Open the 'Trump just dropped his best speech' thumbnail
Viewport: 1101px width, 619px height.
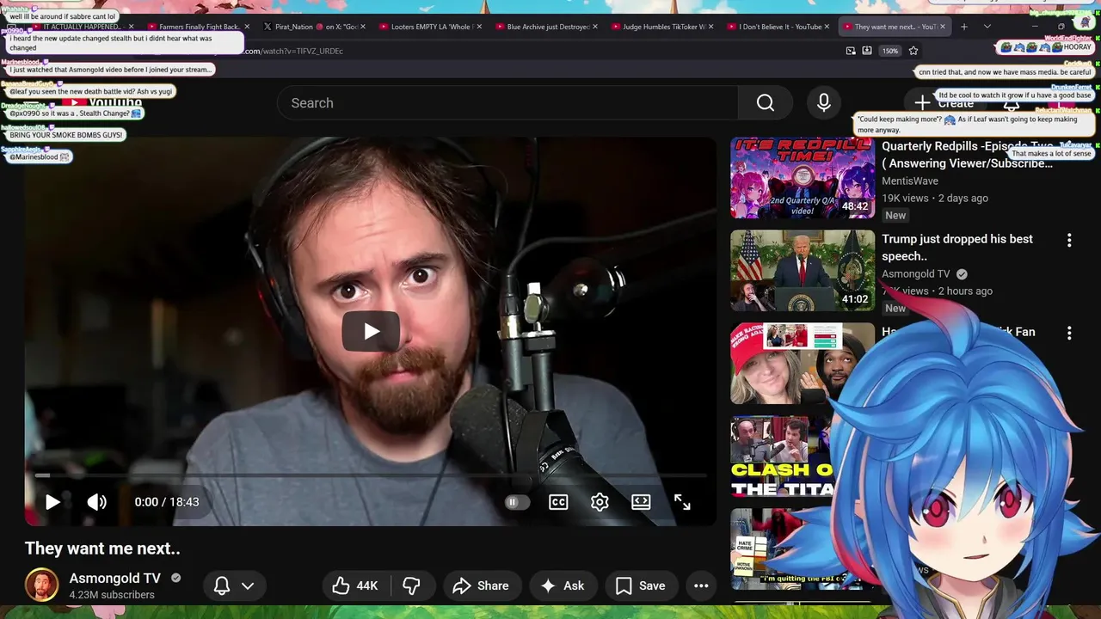point(803,271)
